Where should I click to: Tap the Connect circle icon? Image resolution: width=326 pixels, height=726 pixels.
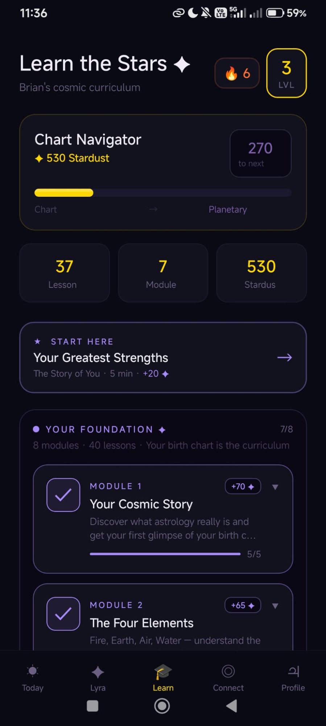coord(228,671)
